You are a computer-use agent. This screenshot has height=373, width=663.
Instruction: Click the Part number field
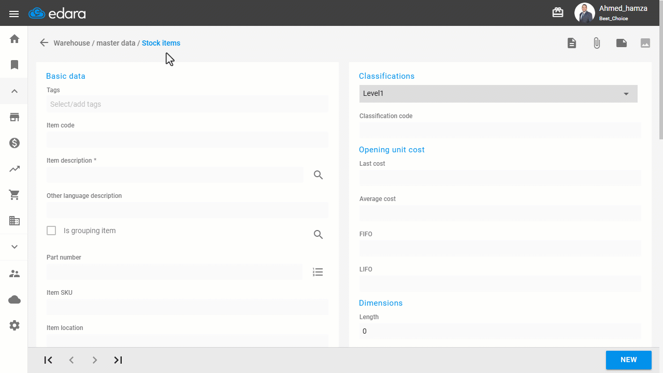175,271
